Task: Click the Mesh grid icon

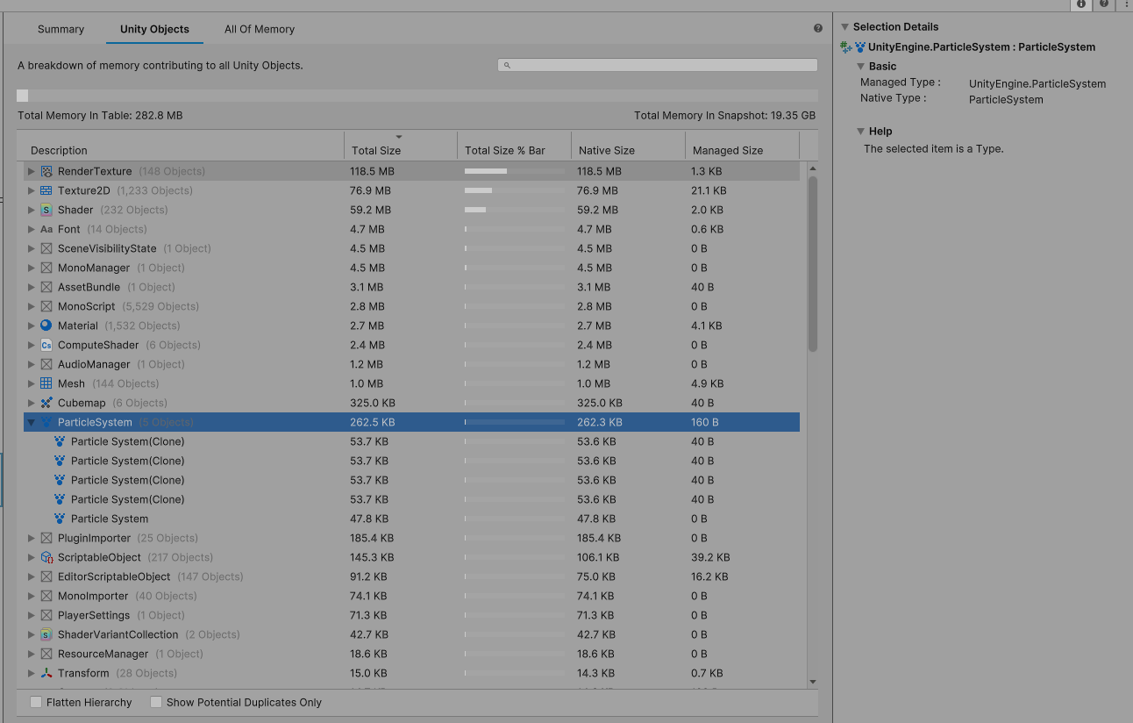Action: [46, 383]
